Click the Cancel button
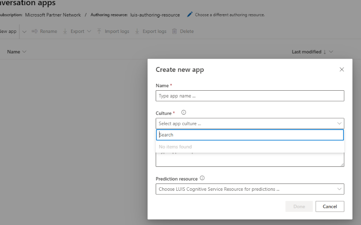 330,207
